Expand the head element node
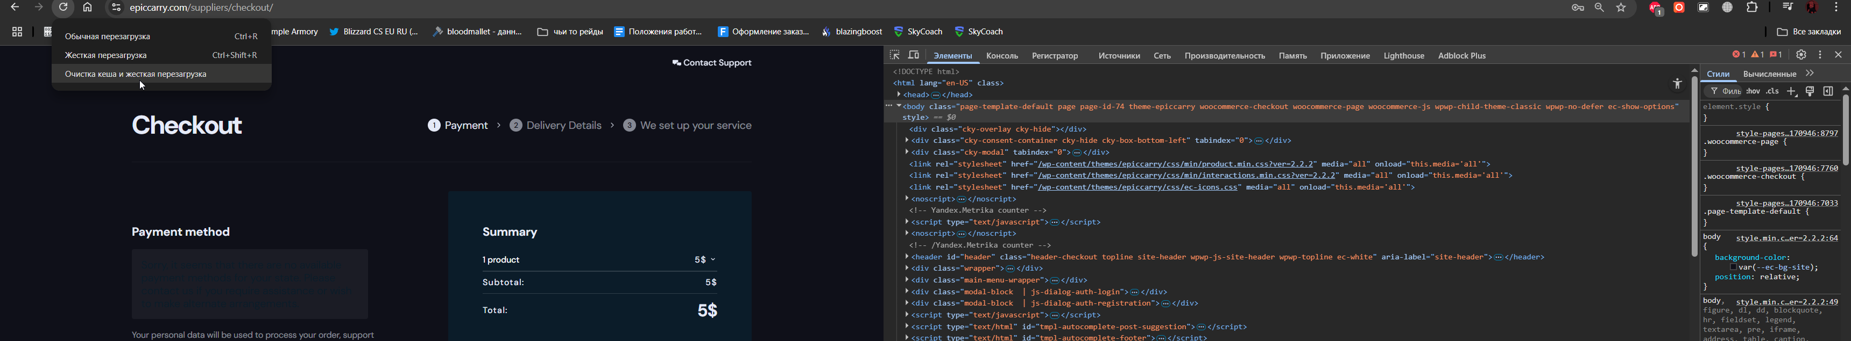1851x341 pixels. [x=898, y=95]
